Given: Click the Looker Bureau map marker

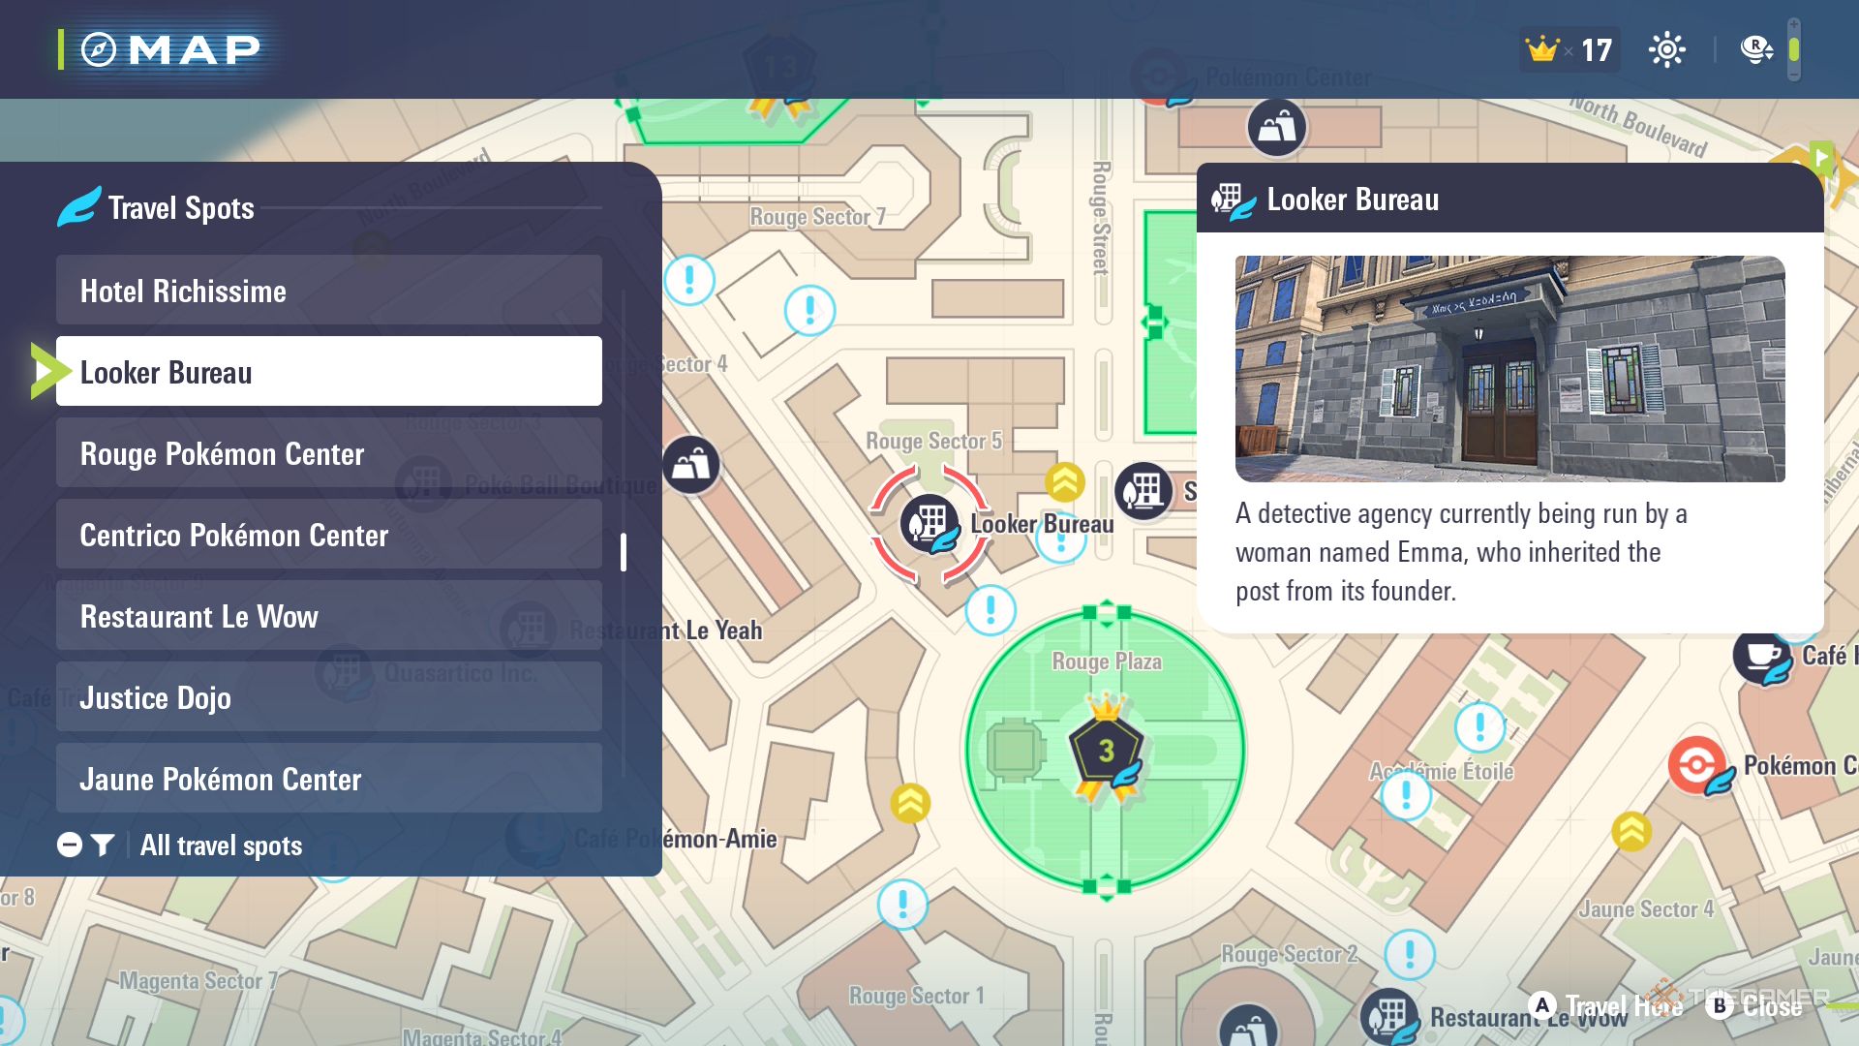Looking at the screenshot, I should [x=929, y=524].
